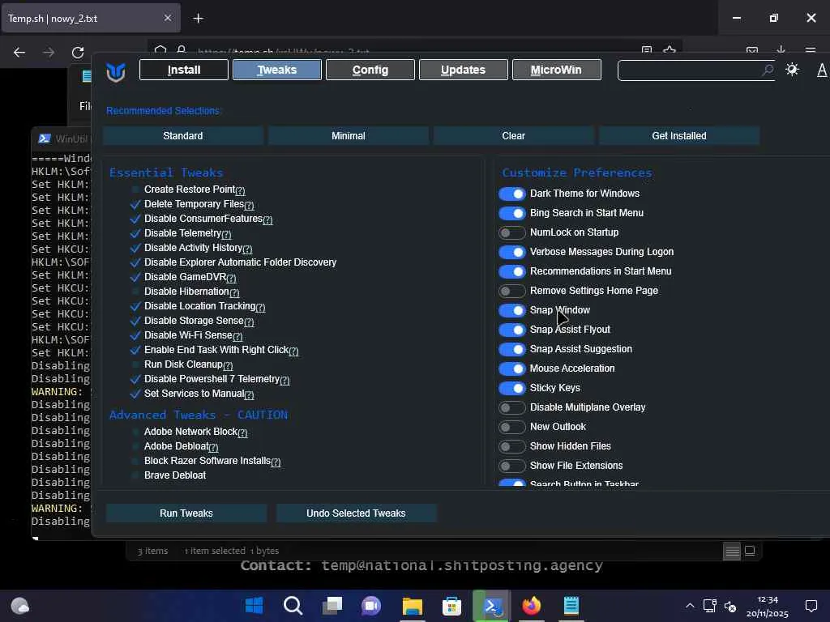This screenshot has height=622, width=830.
Task: Click the font size A icon
Action: (x=822, y=70)
